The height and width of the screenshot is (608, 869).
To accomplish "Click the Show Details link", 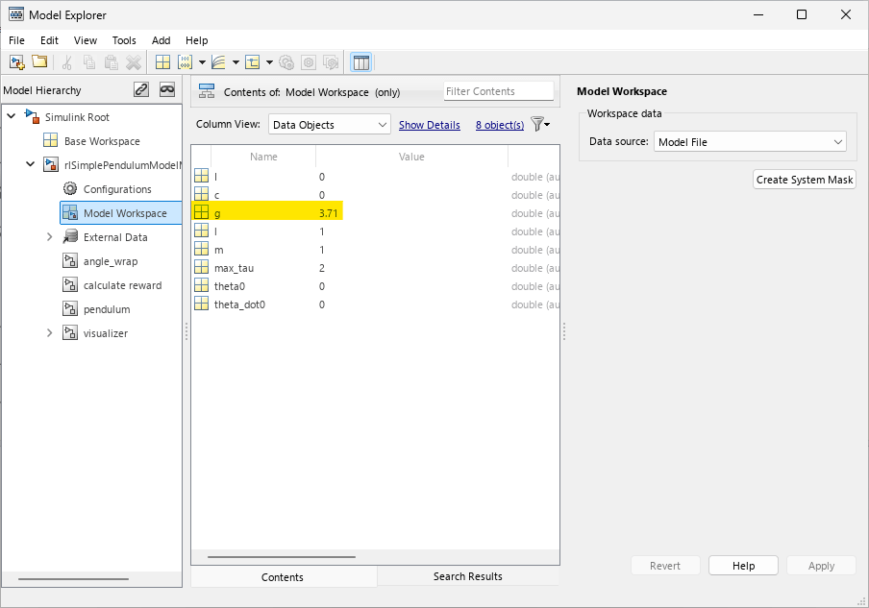I will (x=429, y=125).
